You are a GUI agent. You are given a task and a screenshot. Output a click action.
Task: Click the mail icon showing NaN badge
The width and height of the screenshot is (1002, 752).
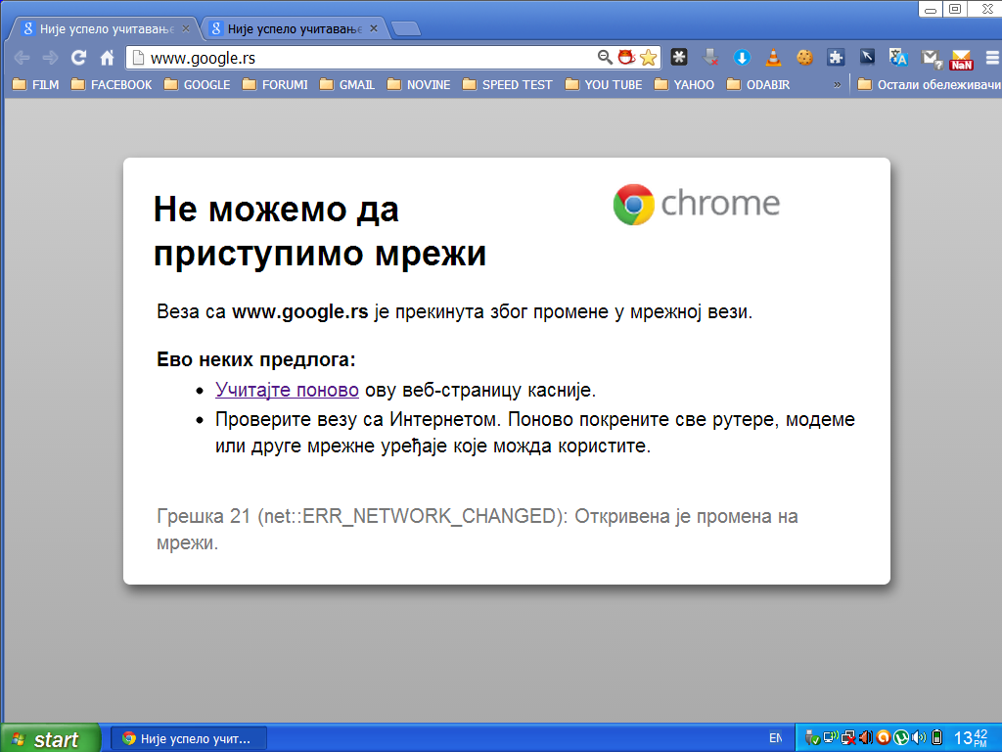[962, 60]
